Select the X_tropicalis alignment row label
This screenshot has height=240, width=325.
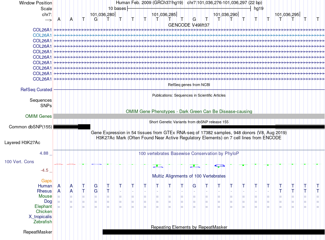tap(40, 217)
